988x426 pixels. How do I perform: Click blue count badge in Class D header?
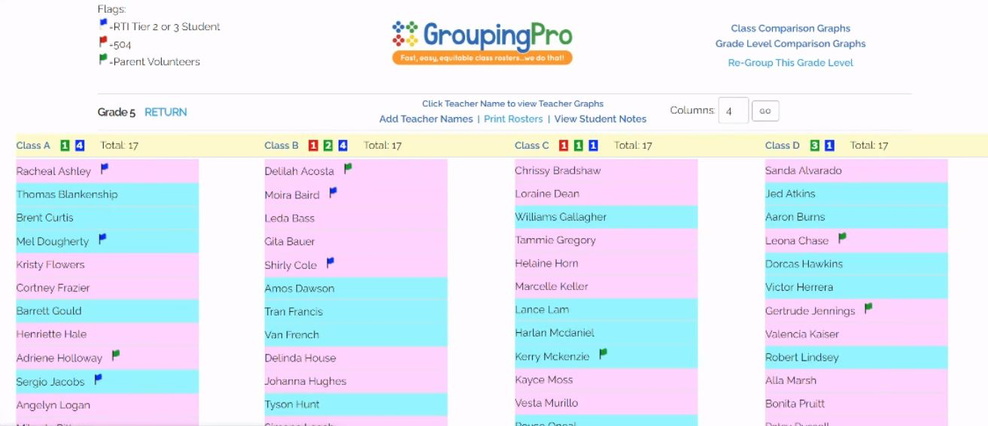pyautogui.click(x=830, y=146)
